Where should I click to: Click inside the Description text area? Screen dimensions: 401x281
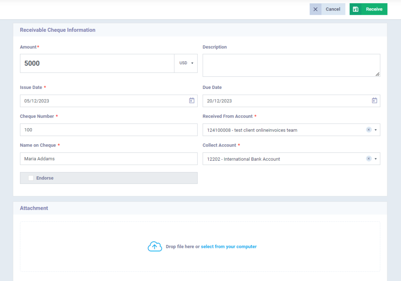291,65
